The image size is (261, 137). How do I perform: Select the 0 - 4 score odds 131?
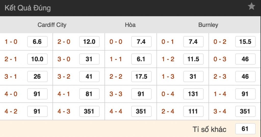tap(193, 94)
